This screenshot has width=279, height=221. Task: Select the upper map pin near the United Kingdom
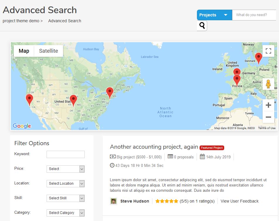[237, 72]
